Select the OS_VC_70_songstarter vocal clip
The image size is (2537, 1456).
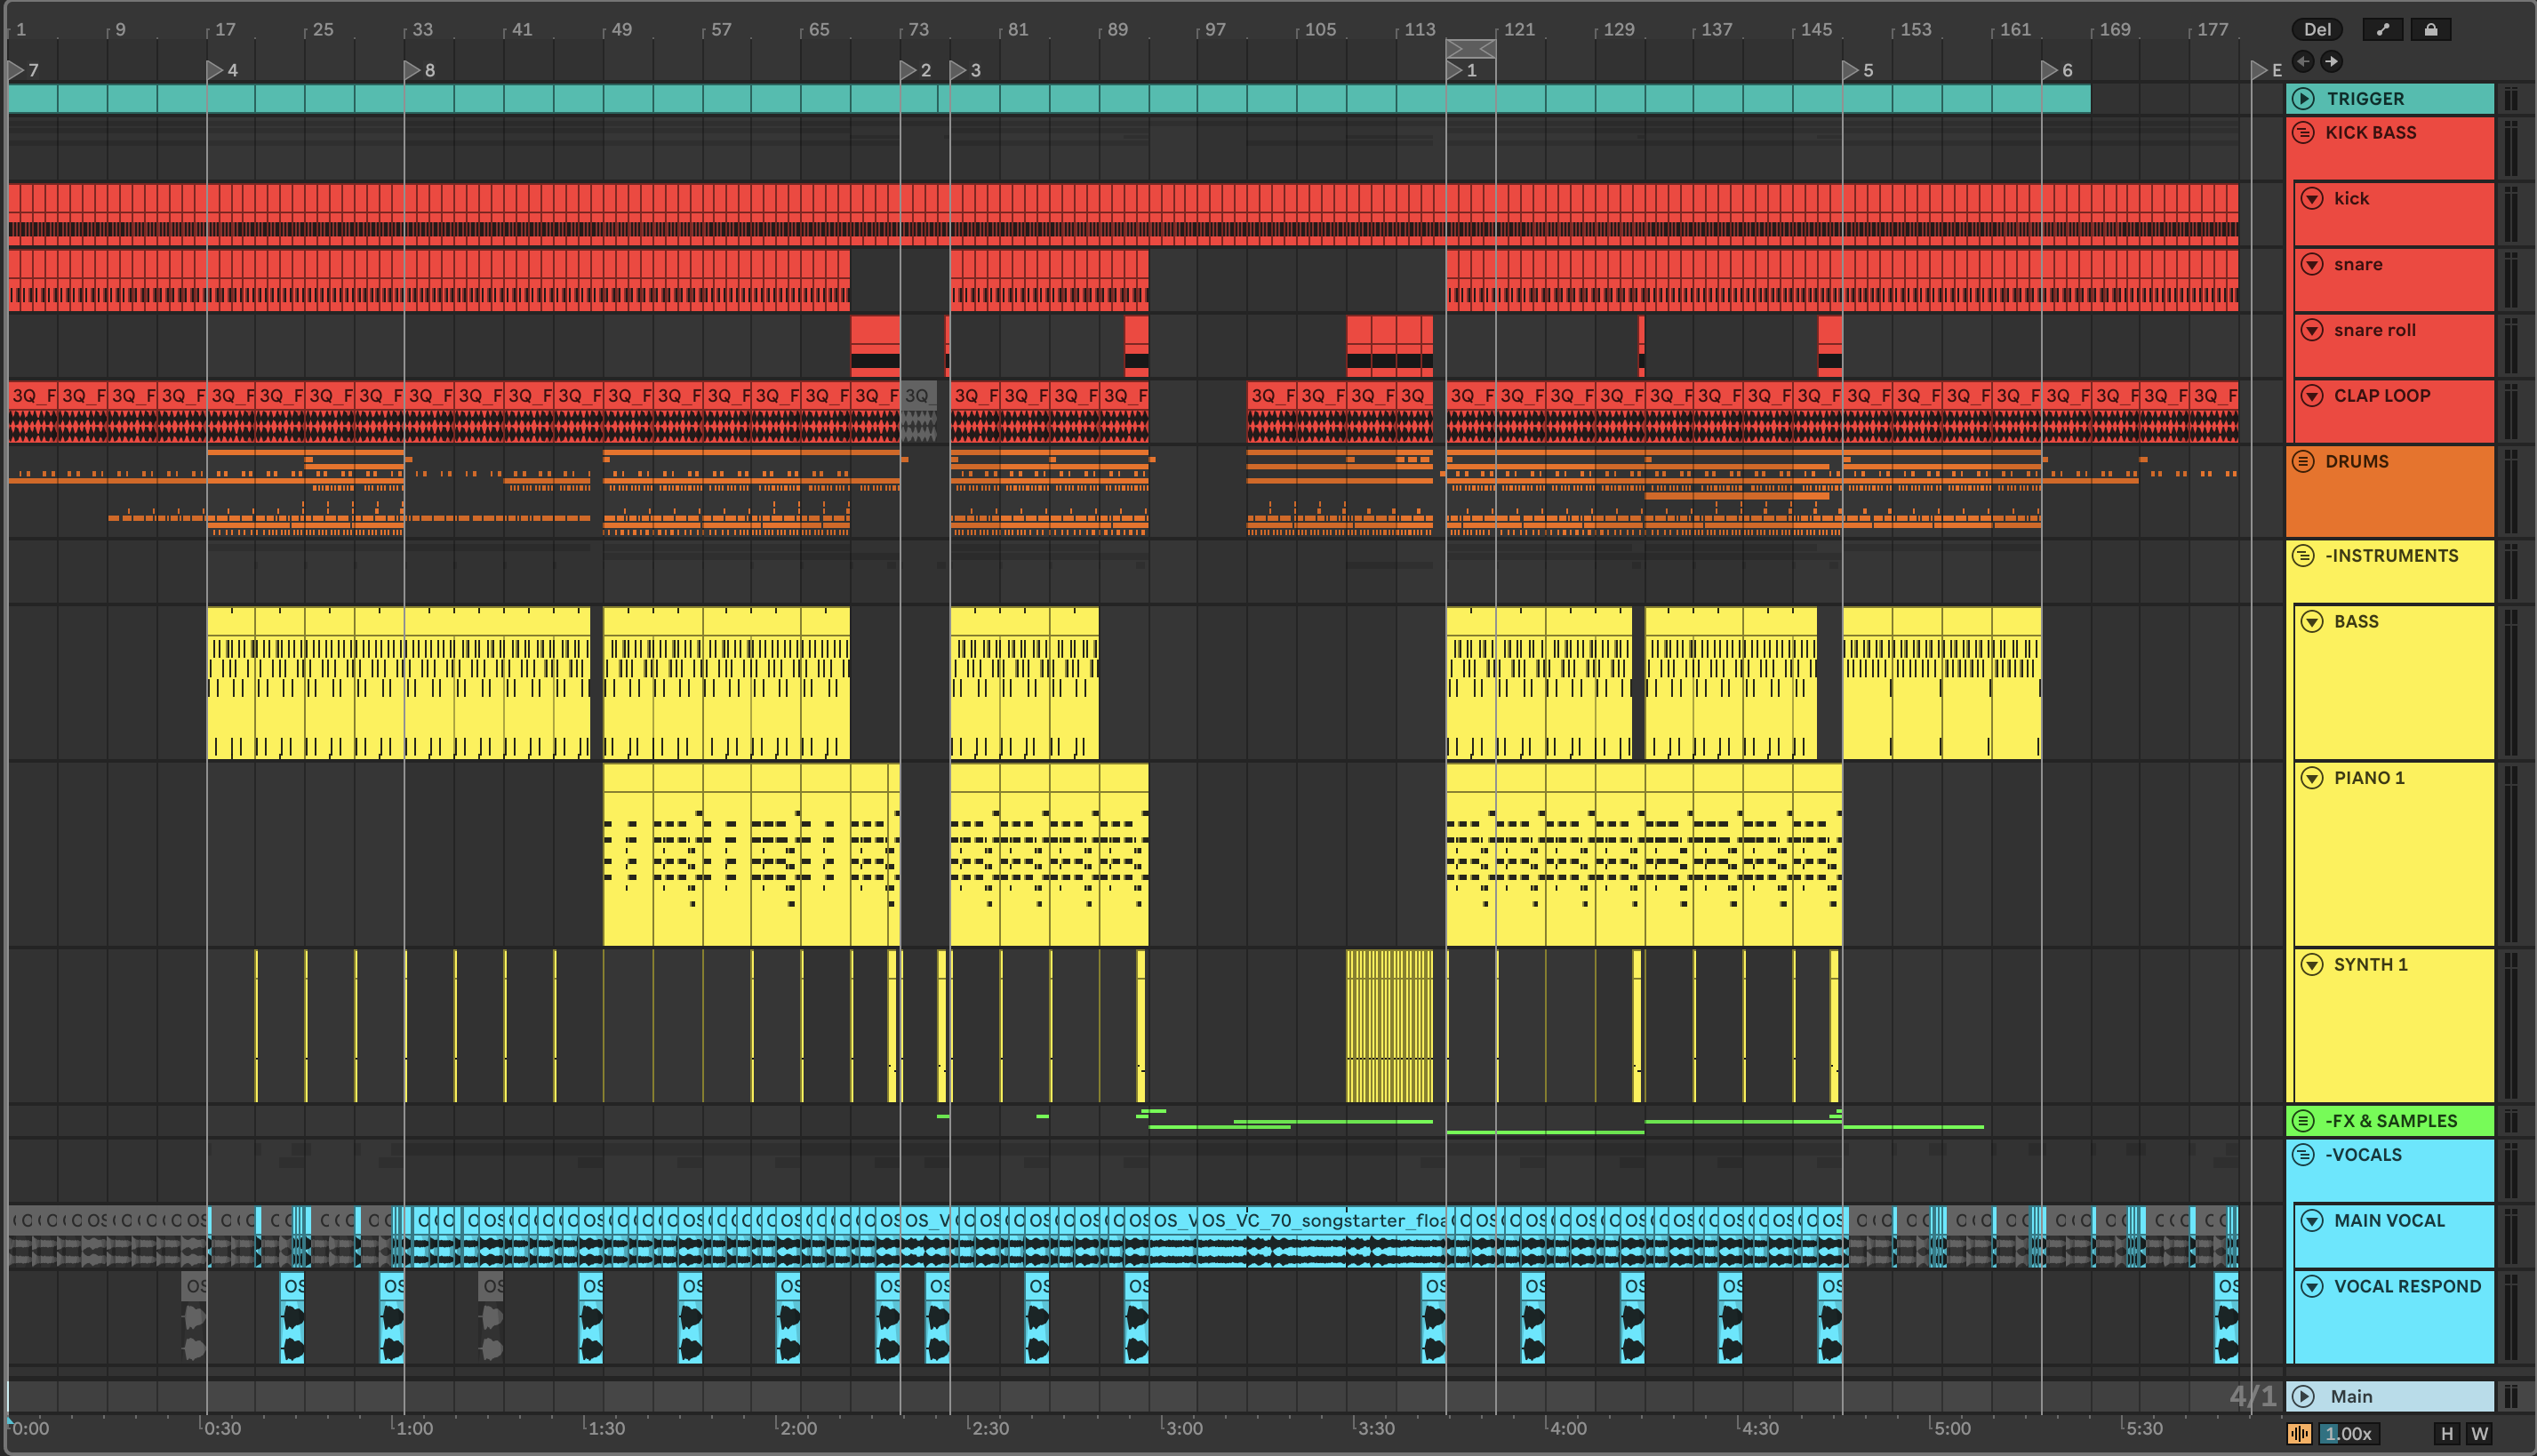click(x=1322, y=1236)
